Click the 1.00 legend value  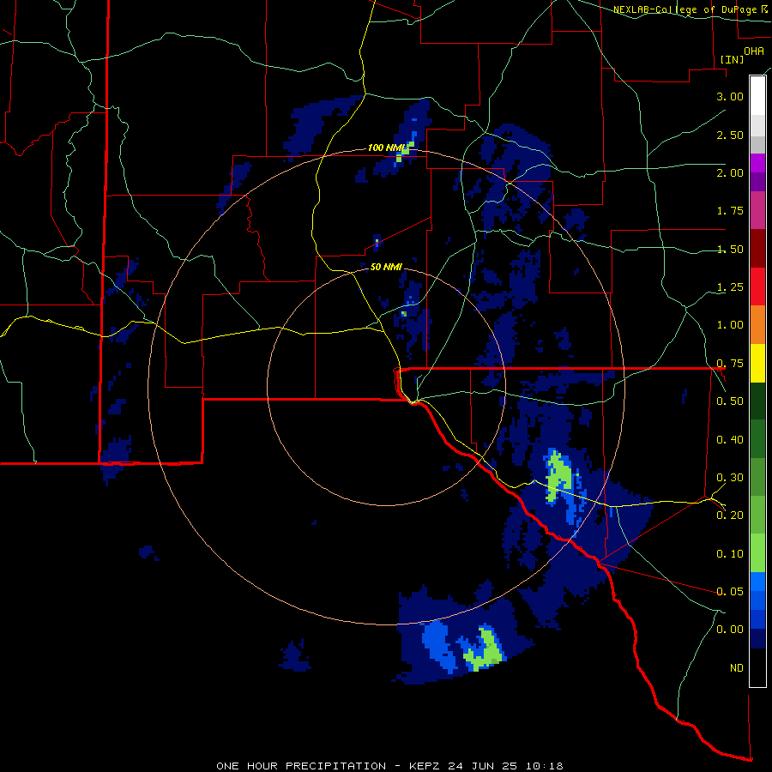coord(730,325)
